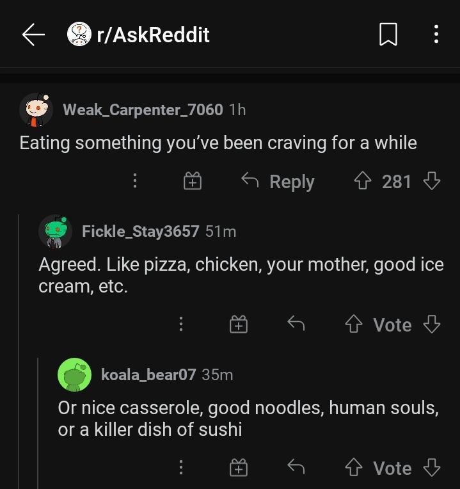Open the r/AskReddit subreddit icon
This screenshot has height=489, width=460.
tap(79, 35)
